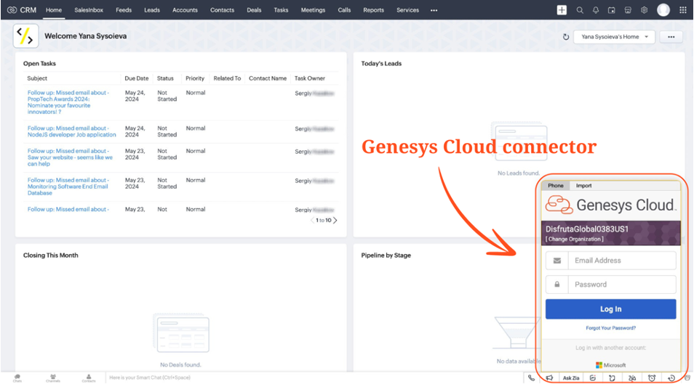
Task: Click the Ask Zia button
Action: coord(571,378)
